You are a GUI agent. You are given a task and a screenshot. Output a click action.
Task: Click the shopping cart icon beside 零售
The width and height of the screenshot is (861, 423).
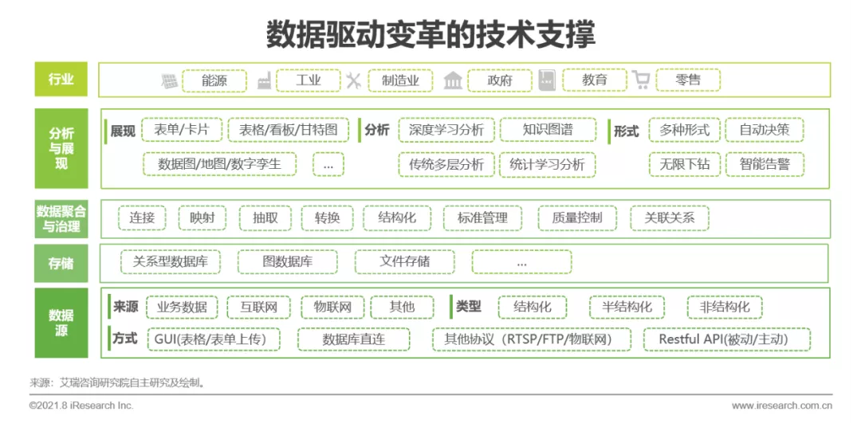(640, 80)
